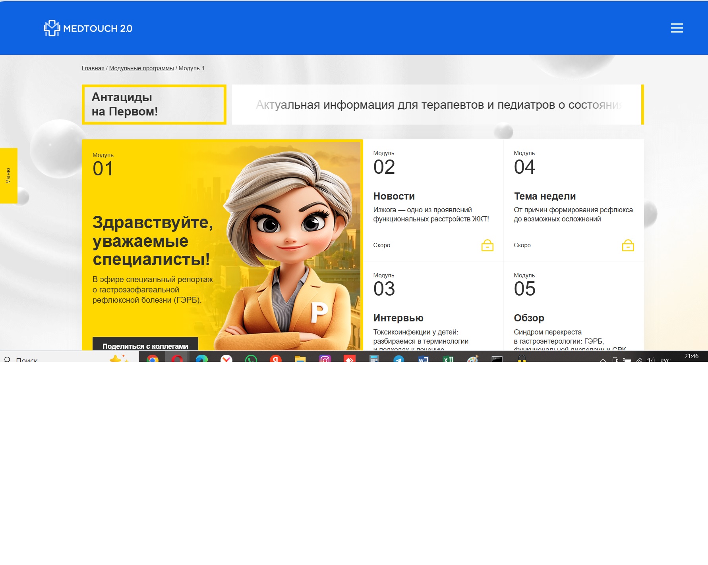Click the ГЭРБ report intro paragraph
This screenshot has height=565, width=708.
coord(153,290)
